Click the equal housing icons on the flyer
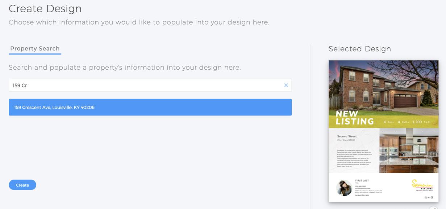 point(429,197)
